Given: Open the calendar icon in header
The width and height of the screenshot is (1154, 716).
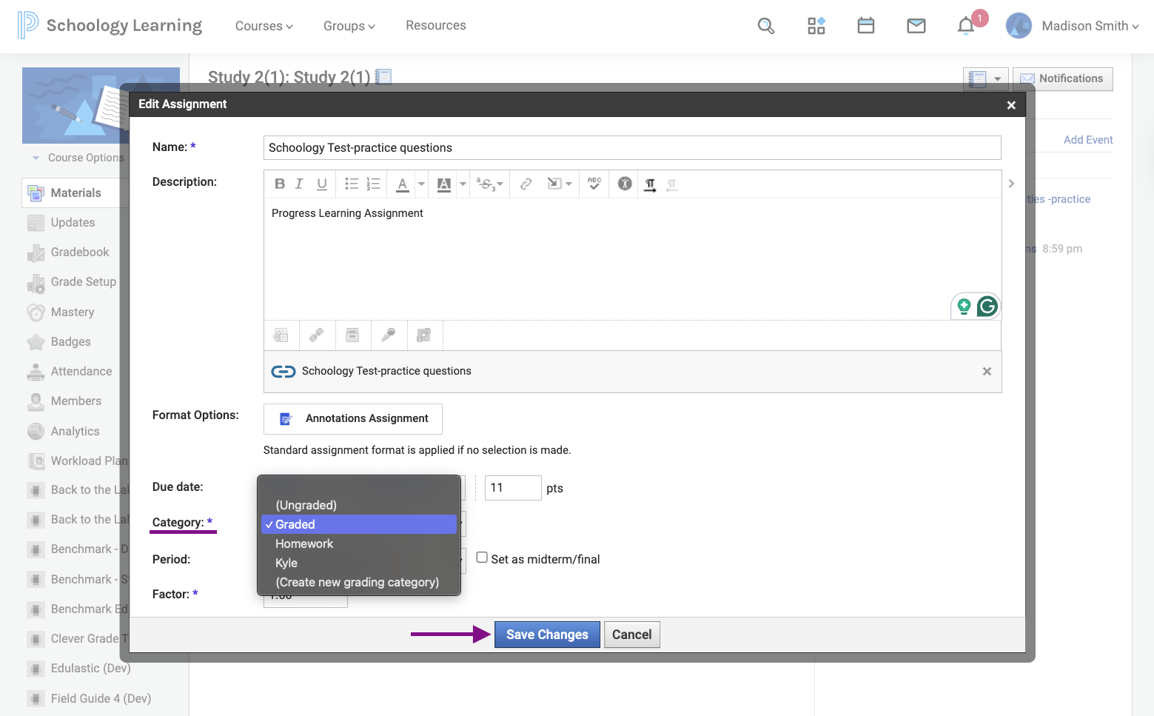Looking at the screenshot, I should tap(866, 26).
